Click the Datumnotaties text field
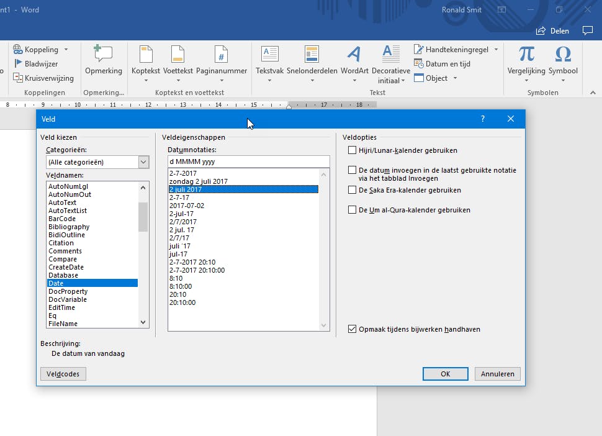Viewport: 602px width, 436px height. pos(248,161)
